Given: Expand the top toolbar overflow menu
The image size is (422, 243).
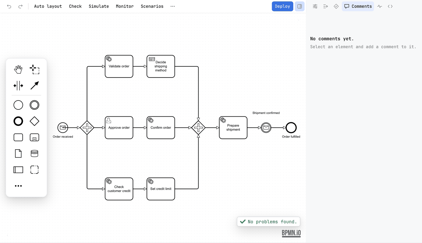Looking at the screenshot, I should click(173, 6).
